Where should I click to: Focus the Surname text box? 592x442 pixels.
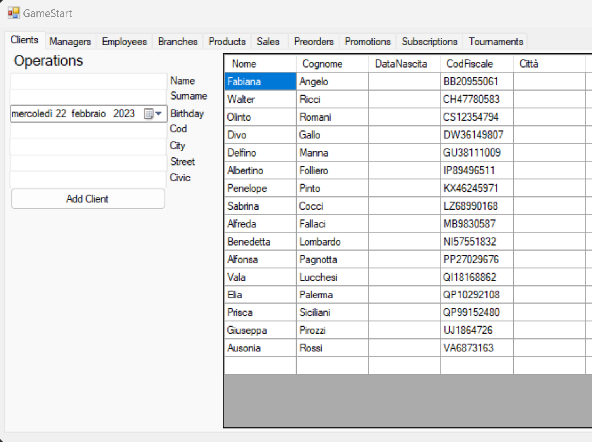(x=89, y=97)
